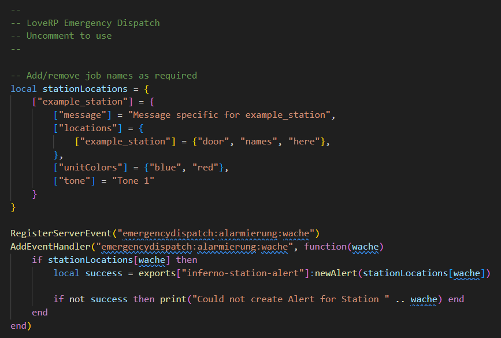
Task: Click the string "here" in the locations table
Action: 304,142
